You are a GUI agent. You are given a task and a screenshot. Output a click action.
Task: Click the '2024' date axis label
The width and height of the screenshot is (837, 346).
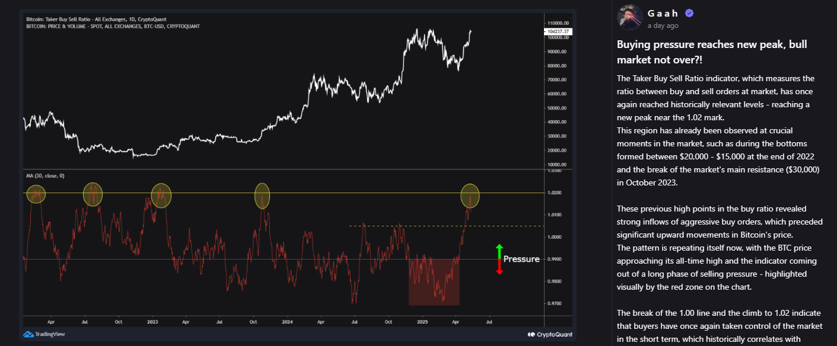coord(287,321)
